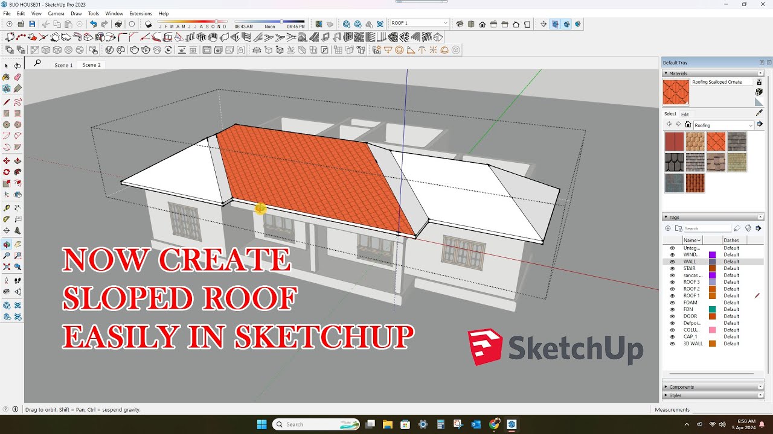The image size is (773, 434).
Task: Choose the Paint Bucket tool
Action: coord(6,77)
